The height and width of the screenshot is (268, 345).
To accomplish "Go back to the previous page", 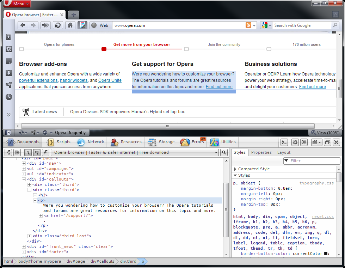I will point(23,25).
